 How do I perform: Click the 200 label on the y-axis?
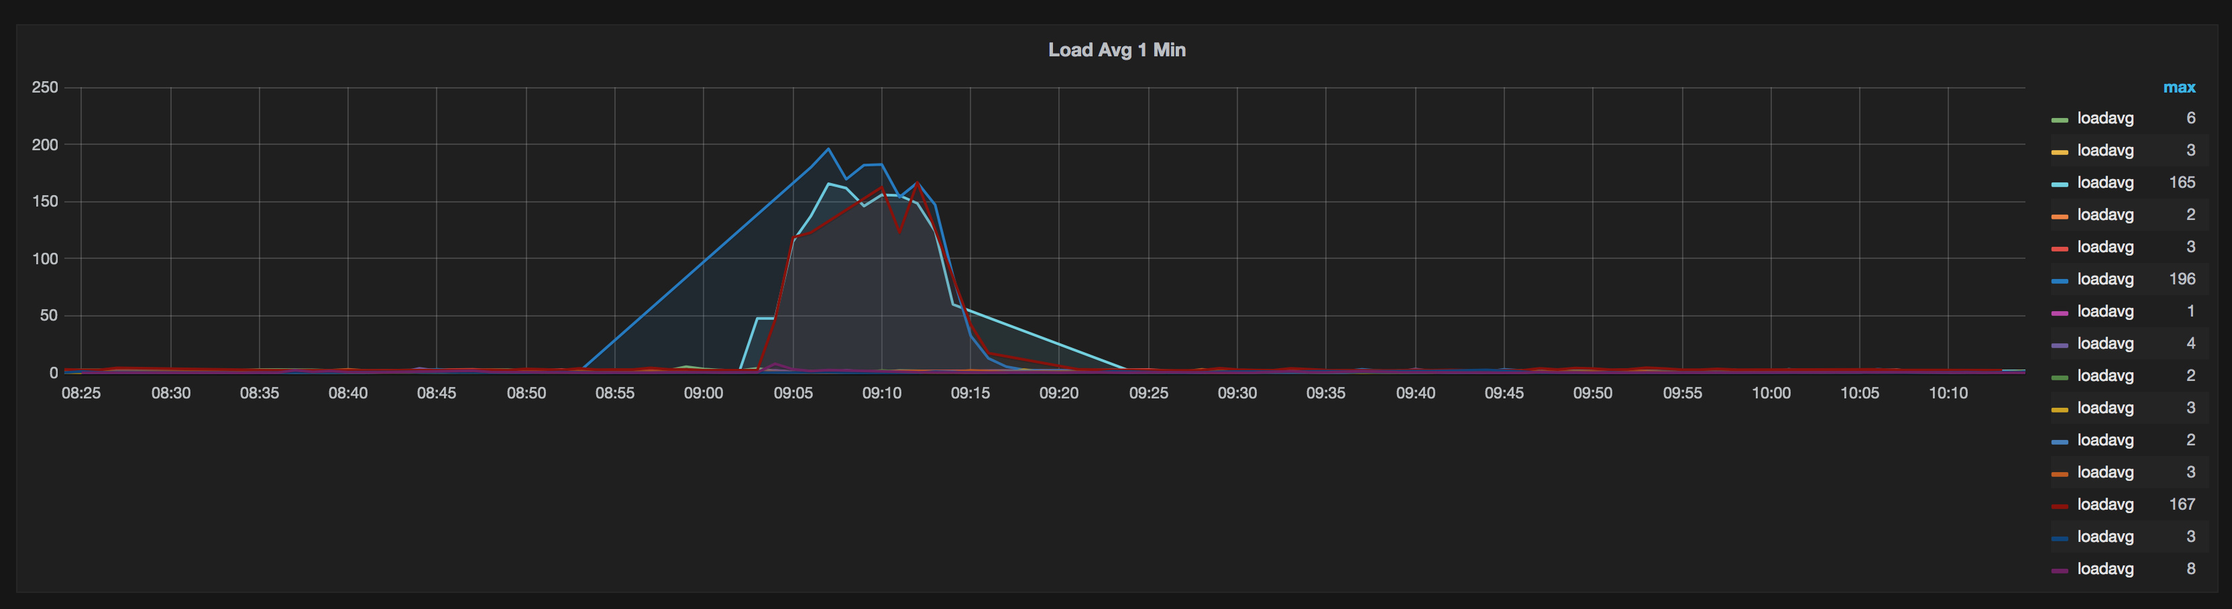pos(45,145)
